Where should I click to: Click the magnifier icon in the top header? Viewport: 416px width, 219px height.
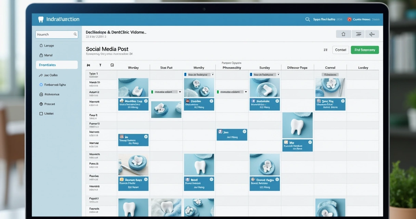point(308,20)
